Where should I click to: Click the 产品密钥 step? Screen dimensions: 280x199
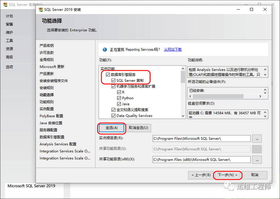coord(47,46)
